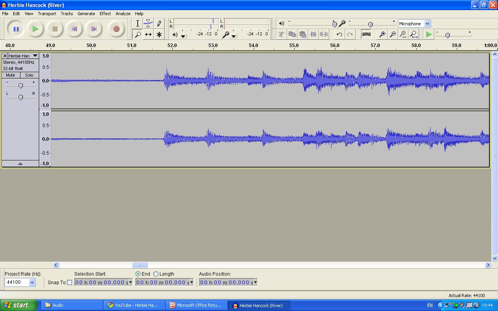Switch to YouTube browser taskbar button
Image resolution: width=498 pixels, height=311 pixels.
coord(135,305)
